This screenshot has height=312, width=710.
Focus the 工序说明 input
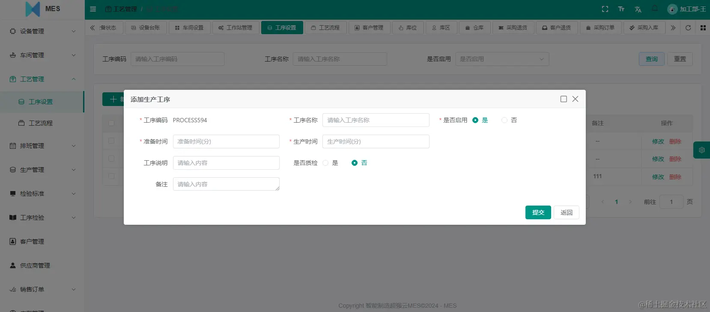pos(226,163)
